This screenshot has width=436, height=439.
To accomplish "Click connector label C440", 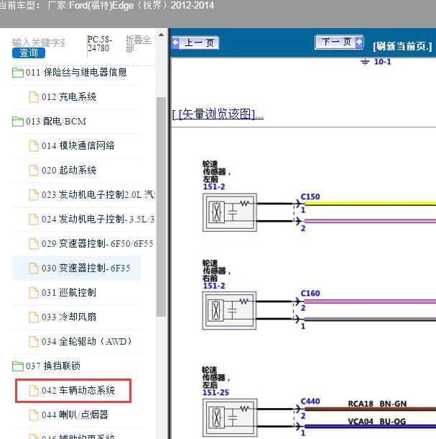I will point(310,401).
